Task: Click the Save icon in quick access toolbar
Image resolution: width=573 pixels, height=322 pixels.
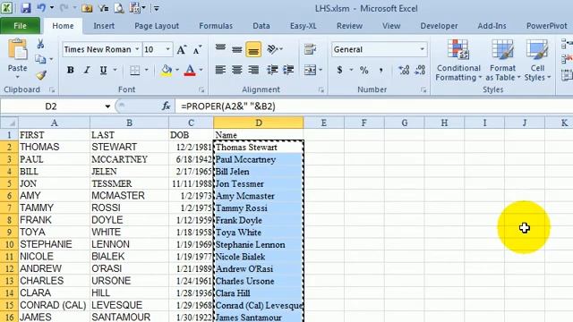Action: tap(25, 8)
